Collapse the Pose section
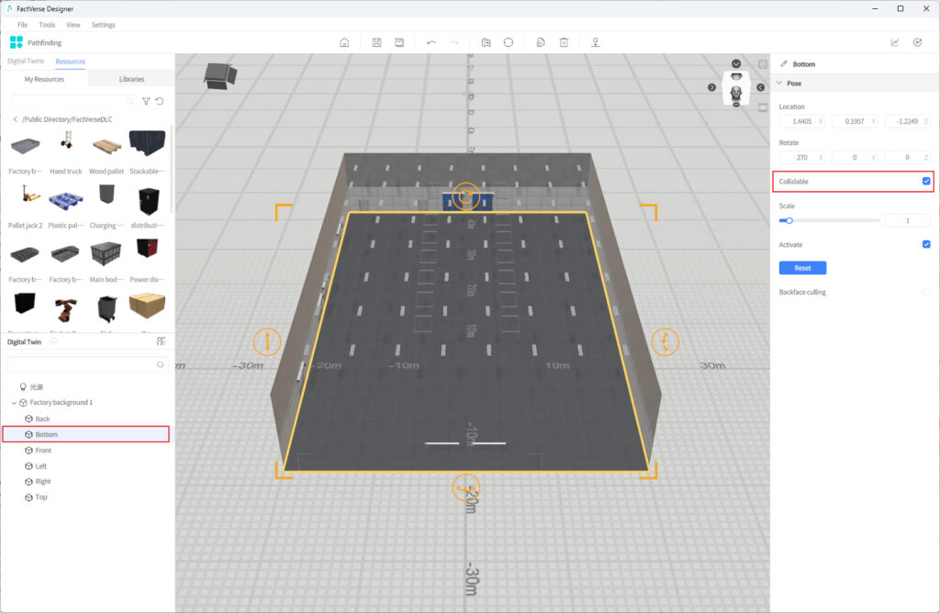940x613 pixels. tap(779, 84)
